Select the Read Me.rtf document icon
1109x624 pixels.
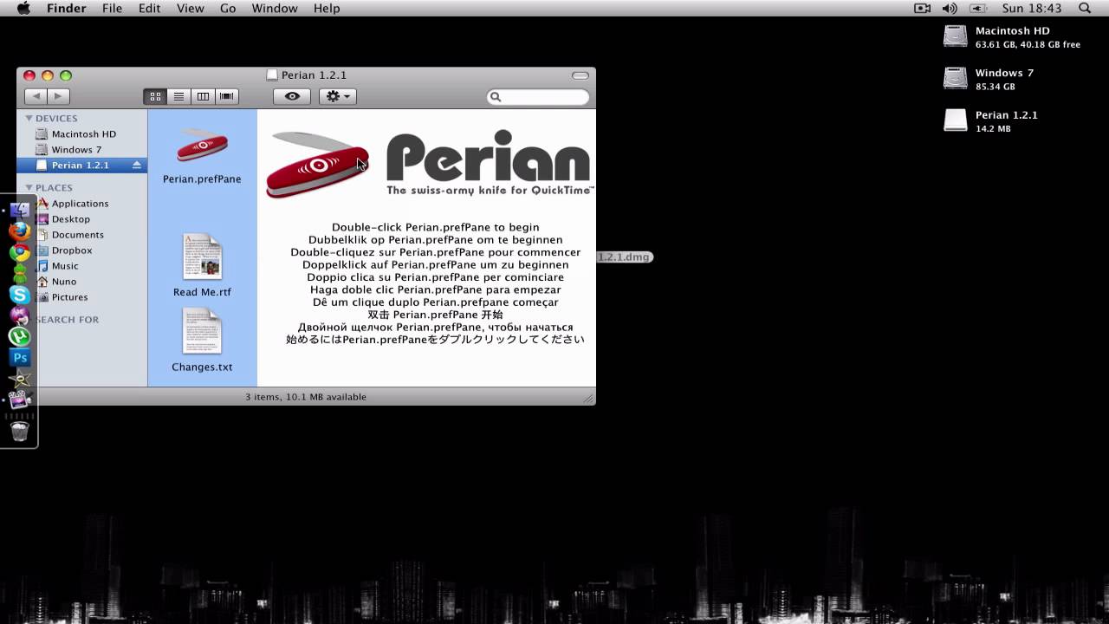[202, 257]
